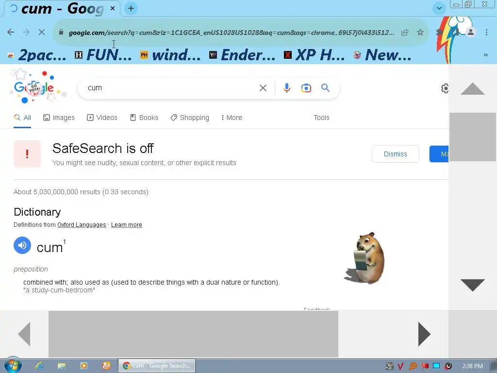Bookmark this page with the star
497x373 pixels.
(x=420, y=33)
